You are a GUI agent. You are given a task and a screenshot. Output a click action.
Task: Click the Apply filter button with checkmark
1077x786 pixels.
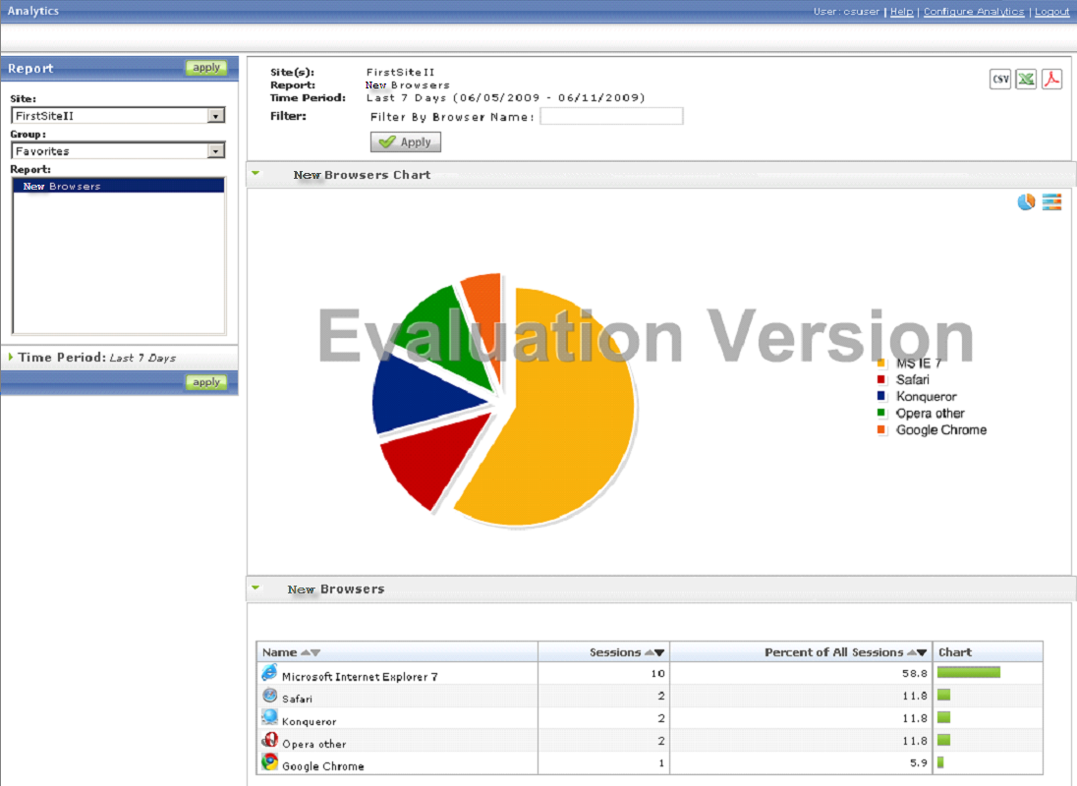(x=405, y=142)
